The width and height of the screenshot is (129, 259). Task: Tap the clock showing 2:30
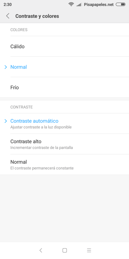(x=8, y=5)
